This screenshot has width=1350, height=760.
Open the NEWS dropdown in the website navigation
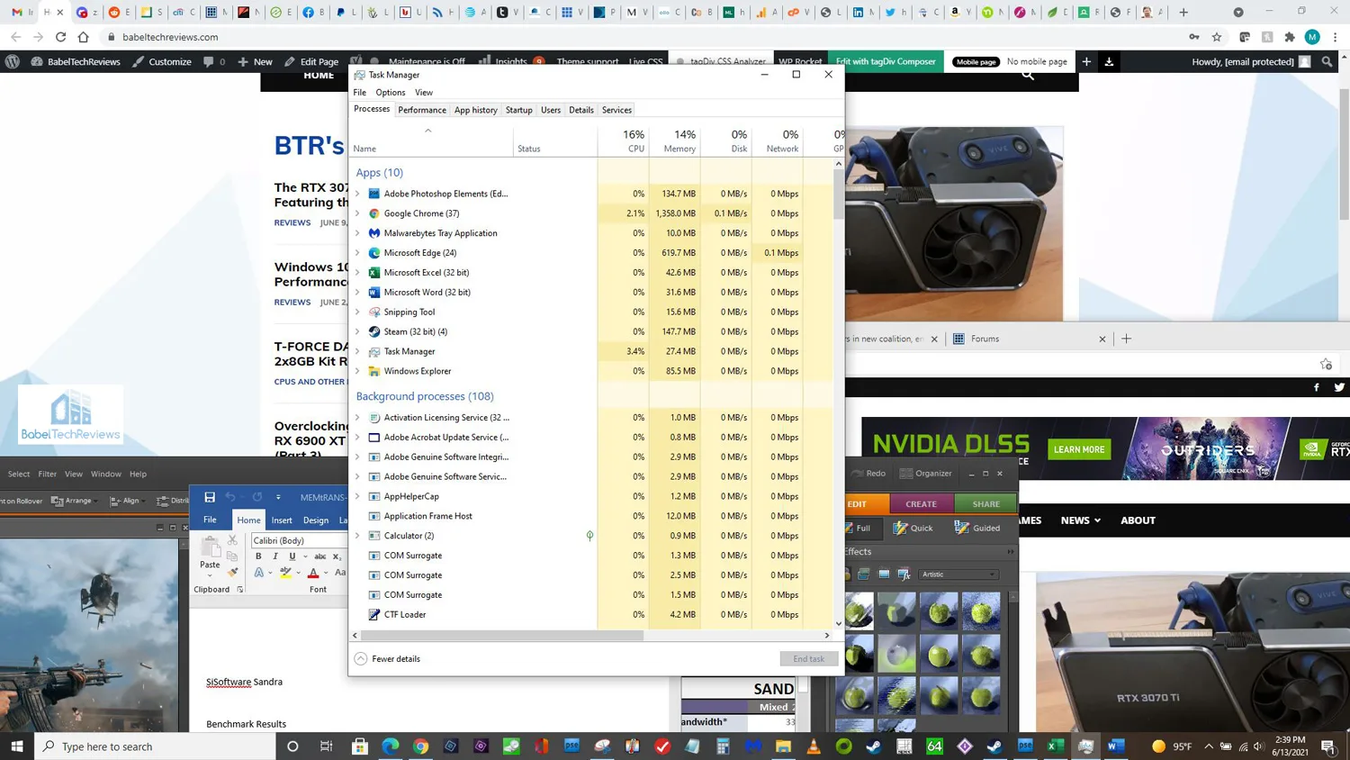pos(1080,520)
